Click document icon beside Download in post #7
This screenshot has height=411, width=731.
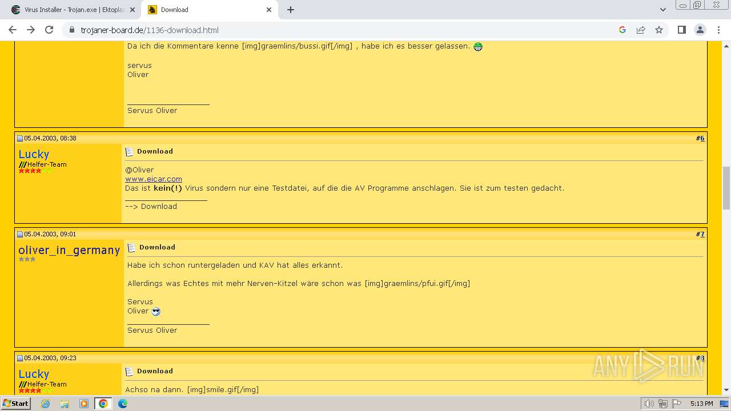[131, 248]
